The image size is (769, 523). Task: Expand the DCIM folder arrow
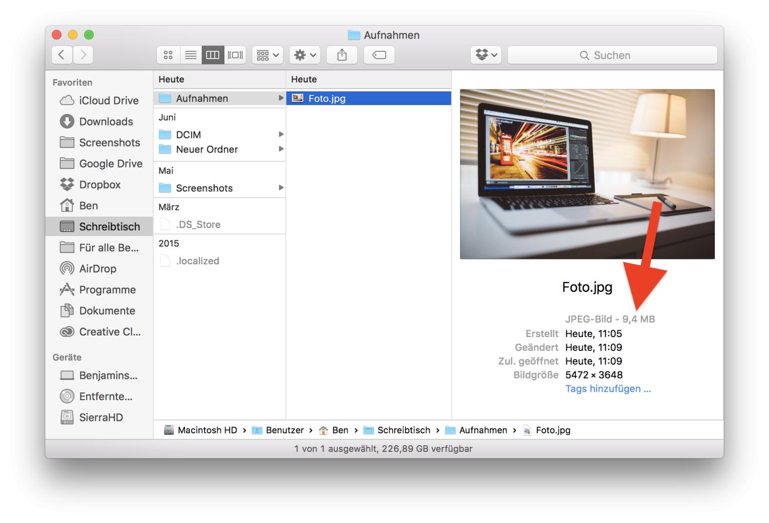tap(281, 134)
